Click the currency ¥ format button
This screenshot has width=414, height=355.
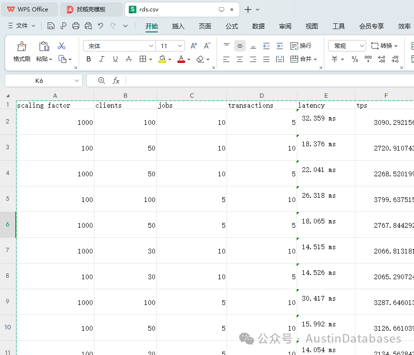click(334, 59)
